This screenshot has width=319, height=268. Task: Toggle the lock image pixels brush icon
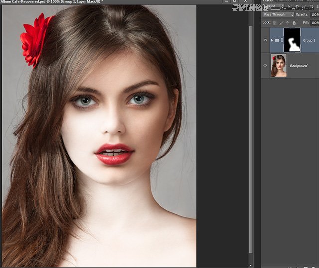281,23
